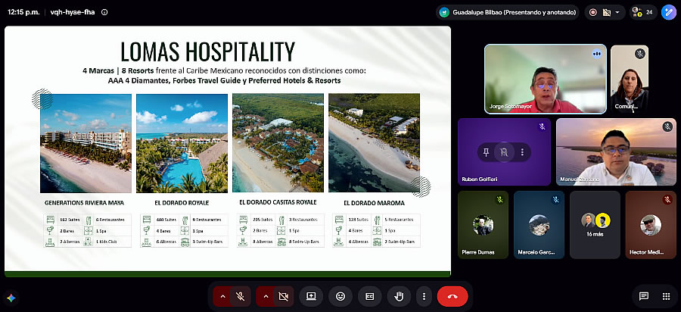Click the present screen button

[311, 296]
